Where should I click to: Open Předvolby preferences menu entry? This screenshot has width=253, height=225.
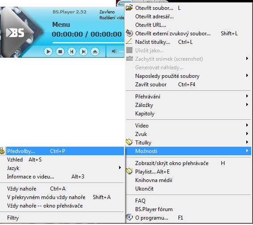[62, 151]
